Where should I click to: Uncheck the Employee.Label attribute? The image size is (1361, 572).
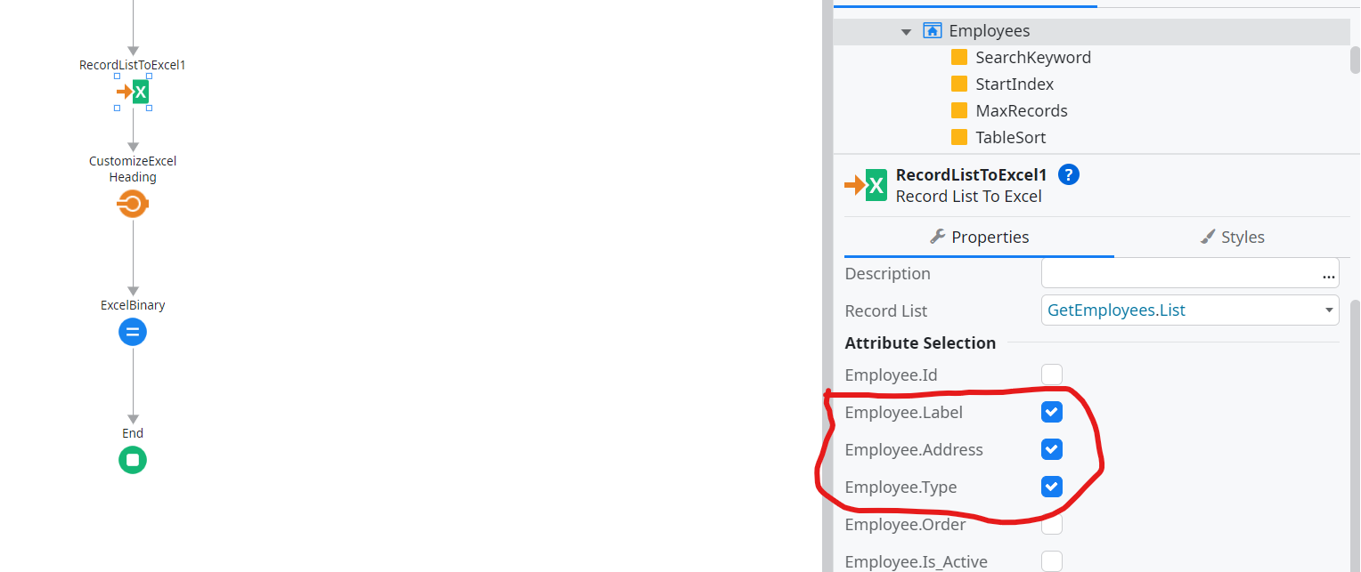1052,412
